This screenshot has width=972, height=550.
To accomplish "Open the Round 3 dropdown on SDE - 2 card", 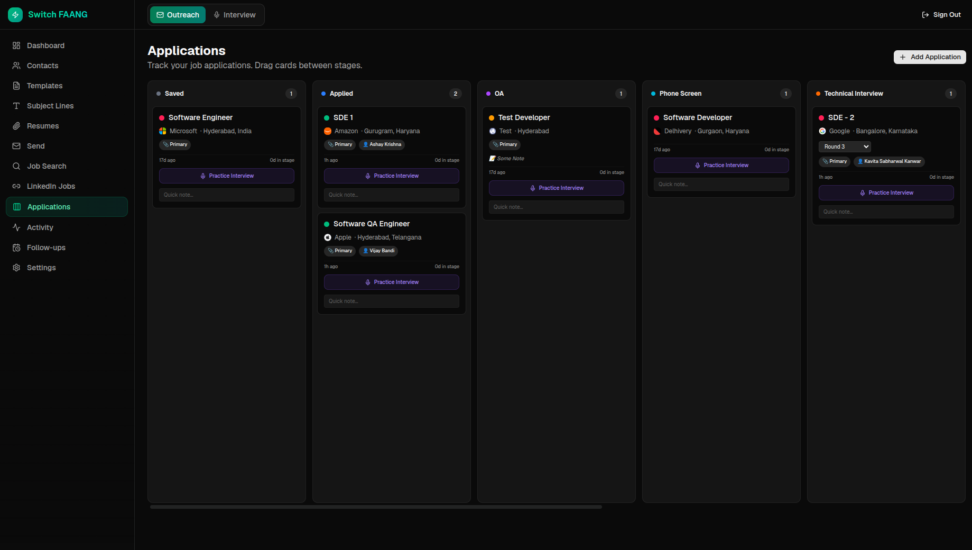I will click(845, 146).
